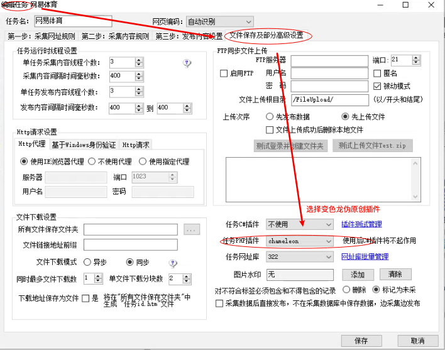445x350 pixels.
Task: Open the 网址库批量管理 link
Action: click(365, 257)
